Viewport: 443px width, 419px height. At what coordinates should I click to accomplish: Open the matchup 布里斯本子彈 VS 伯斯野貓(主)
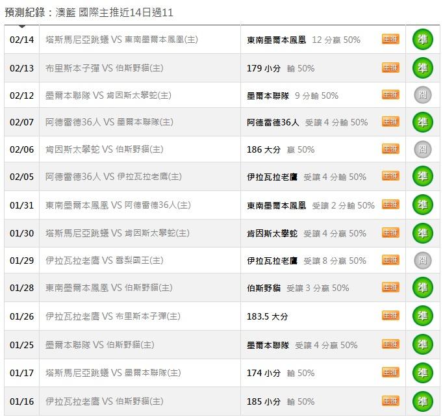pos(105,68)
